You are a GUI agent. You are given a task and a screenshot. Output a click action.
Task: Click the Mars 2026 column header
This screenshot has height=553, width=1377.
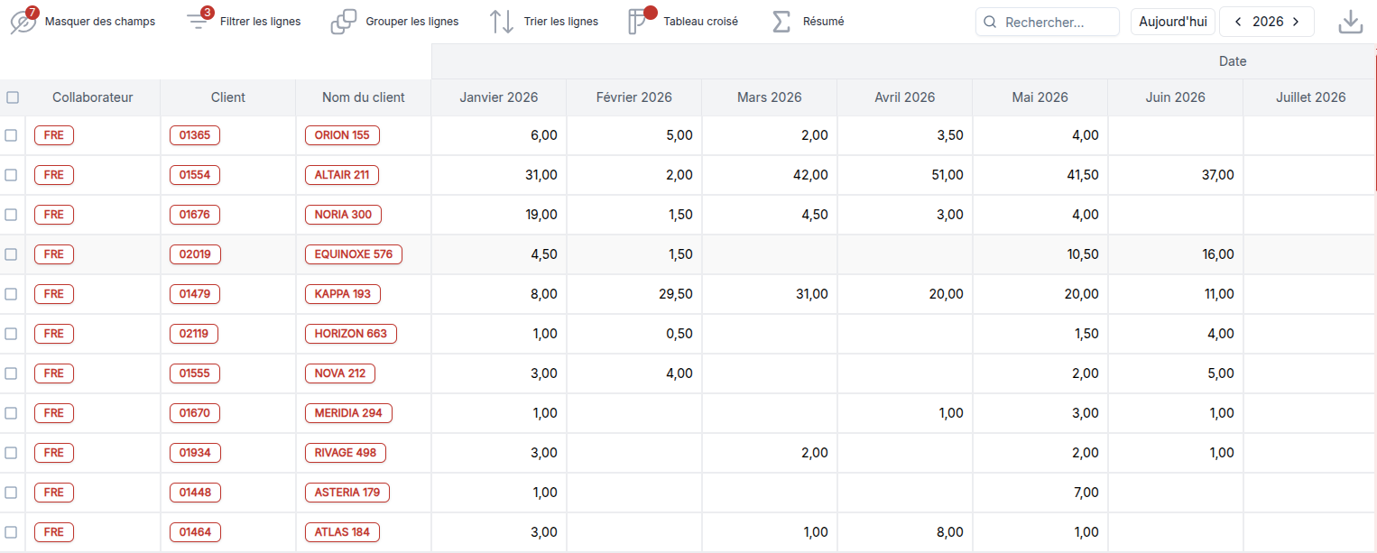(x=770, y=97)
